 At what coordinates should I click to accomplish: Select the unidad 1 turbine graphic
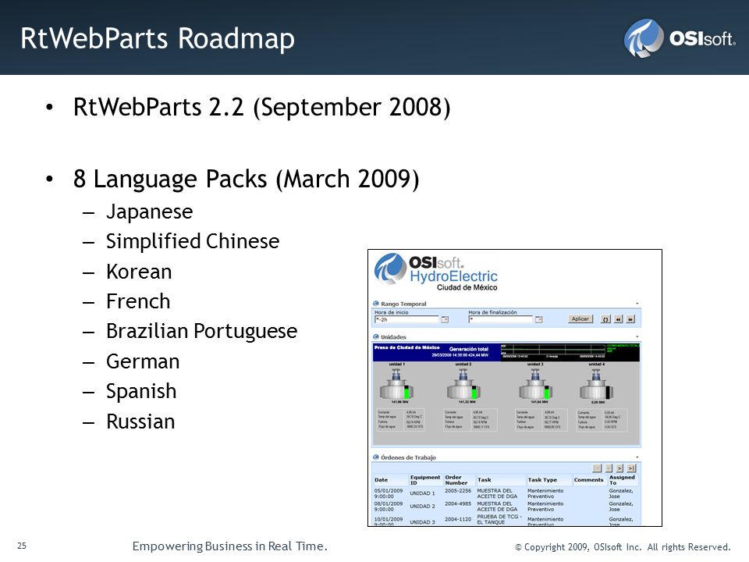[396, 384]
